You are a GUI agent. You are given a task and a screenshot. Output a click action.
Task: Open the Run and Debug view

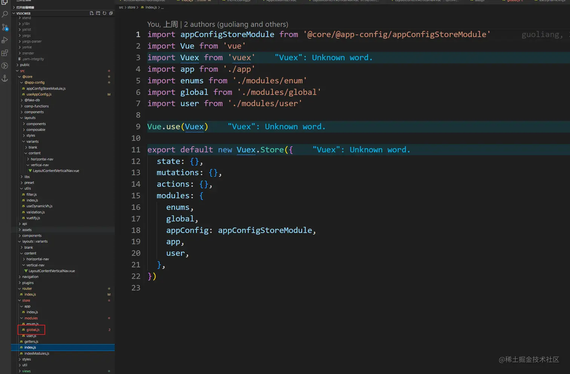(x=5, y=40)
